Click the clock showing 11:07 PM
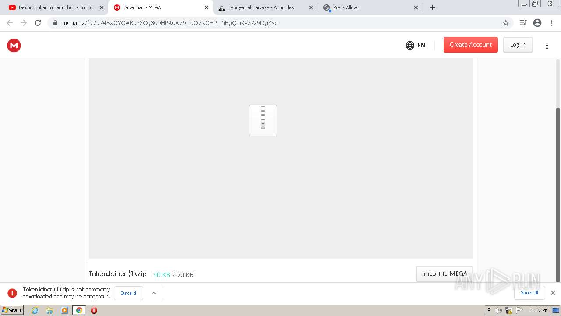The image size is (561, 316). [539, 310]
